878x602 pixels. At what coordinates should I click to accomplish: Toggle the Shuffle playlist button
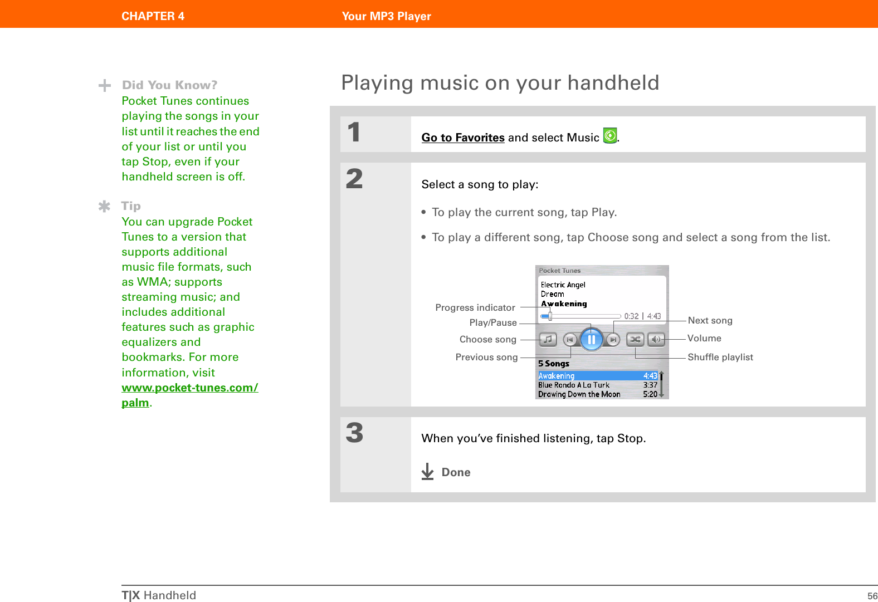(x=635, y=339)
